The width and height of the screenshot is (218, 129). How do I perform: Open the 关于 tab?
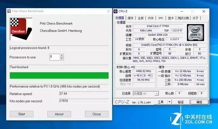click(x=195, y=18)
